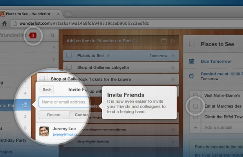Image resolution: width=243 pixels, height=157 pixels.
Task: Click the Add a subtask field
Action: point(218,128)
